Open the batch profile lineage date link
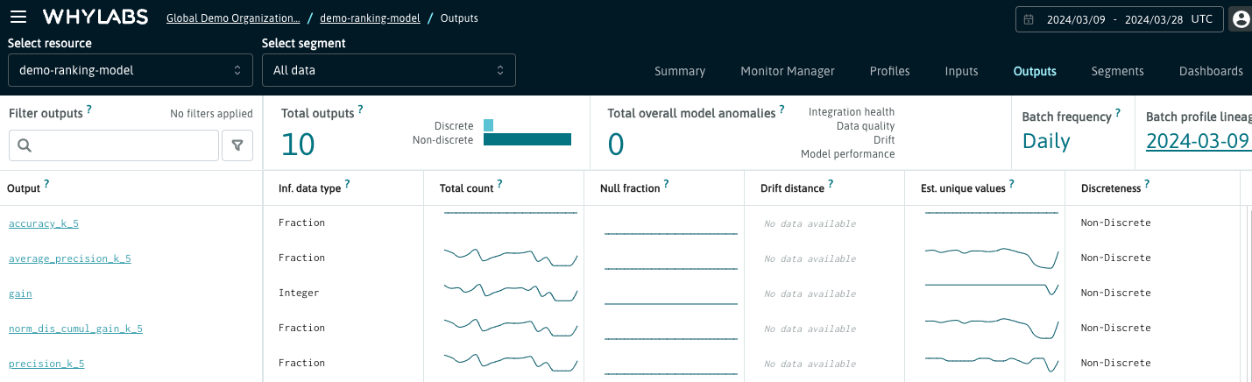 [x=1199, y=141]
